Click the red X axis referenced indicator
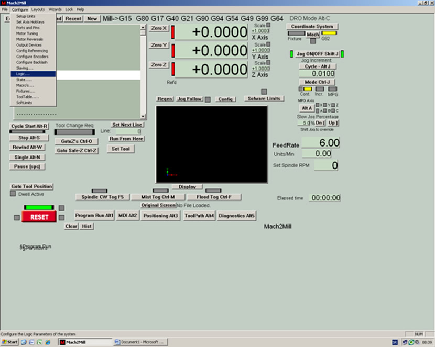The height and width of the screenshot is (347, 435). [x=172, y=31]
